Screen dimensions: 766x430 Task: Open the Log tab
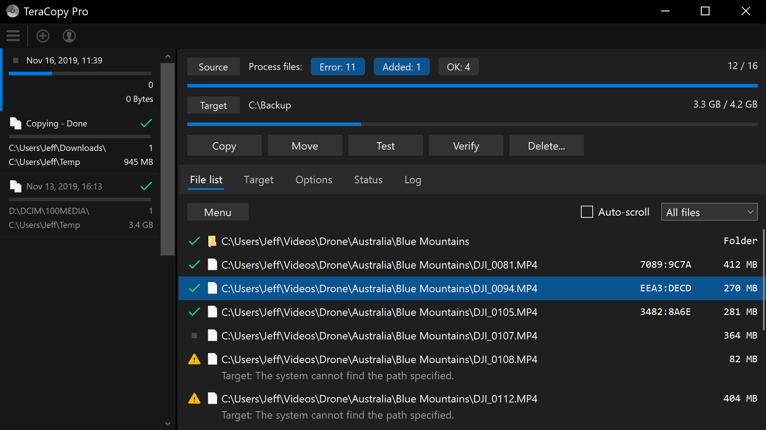coord(412,180)
